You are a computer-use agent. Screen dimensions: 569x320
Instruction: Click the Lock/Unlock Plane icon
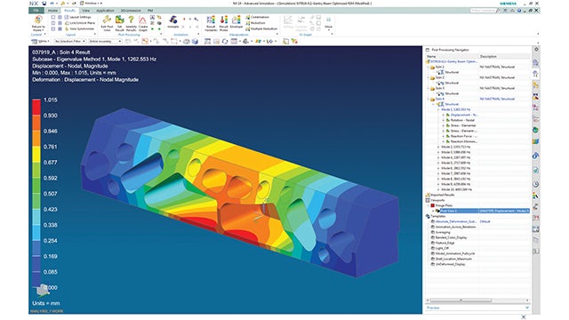67,23
